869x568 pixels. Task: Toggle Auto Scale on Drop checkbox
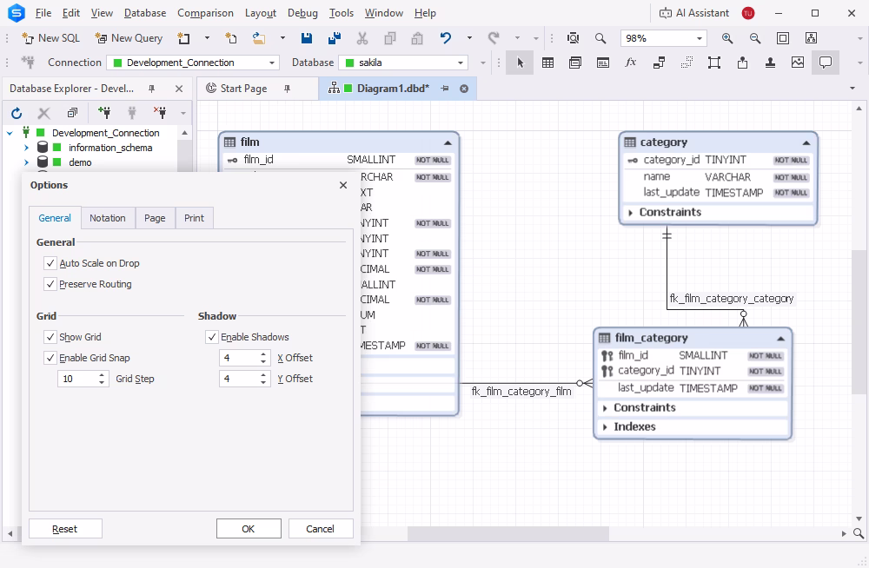(50, 263)
